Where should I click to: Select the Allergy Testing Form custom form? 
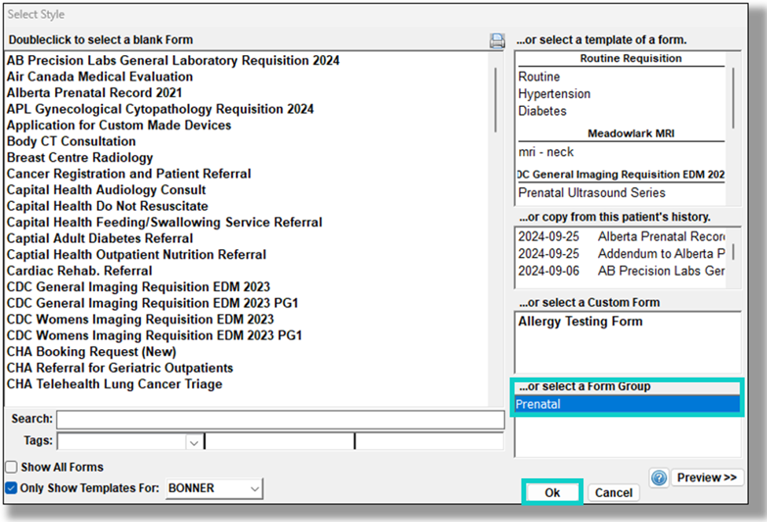[580, 322]
